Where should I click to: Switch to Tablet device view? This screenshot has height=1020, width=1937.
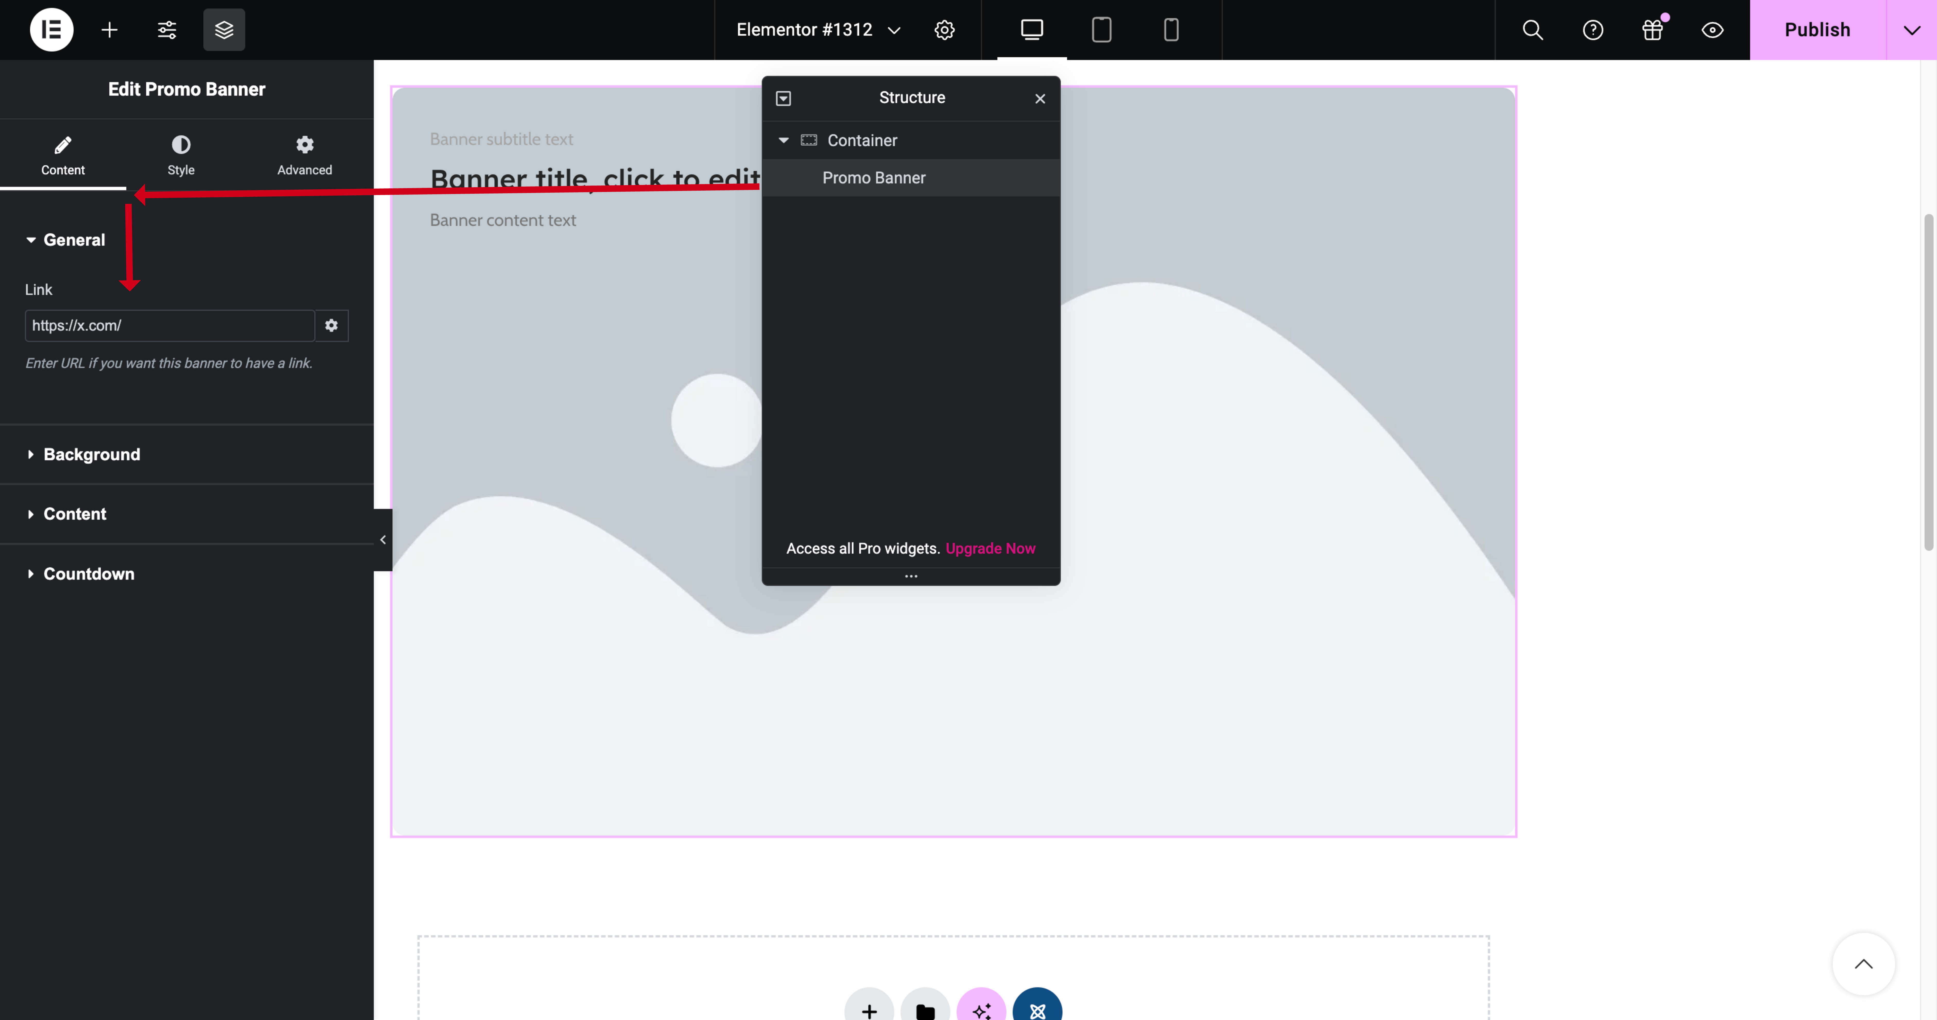1102,30
